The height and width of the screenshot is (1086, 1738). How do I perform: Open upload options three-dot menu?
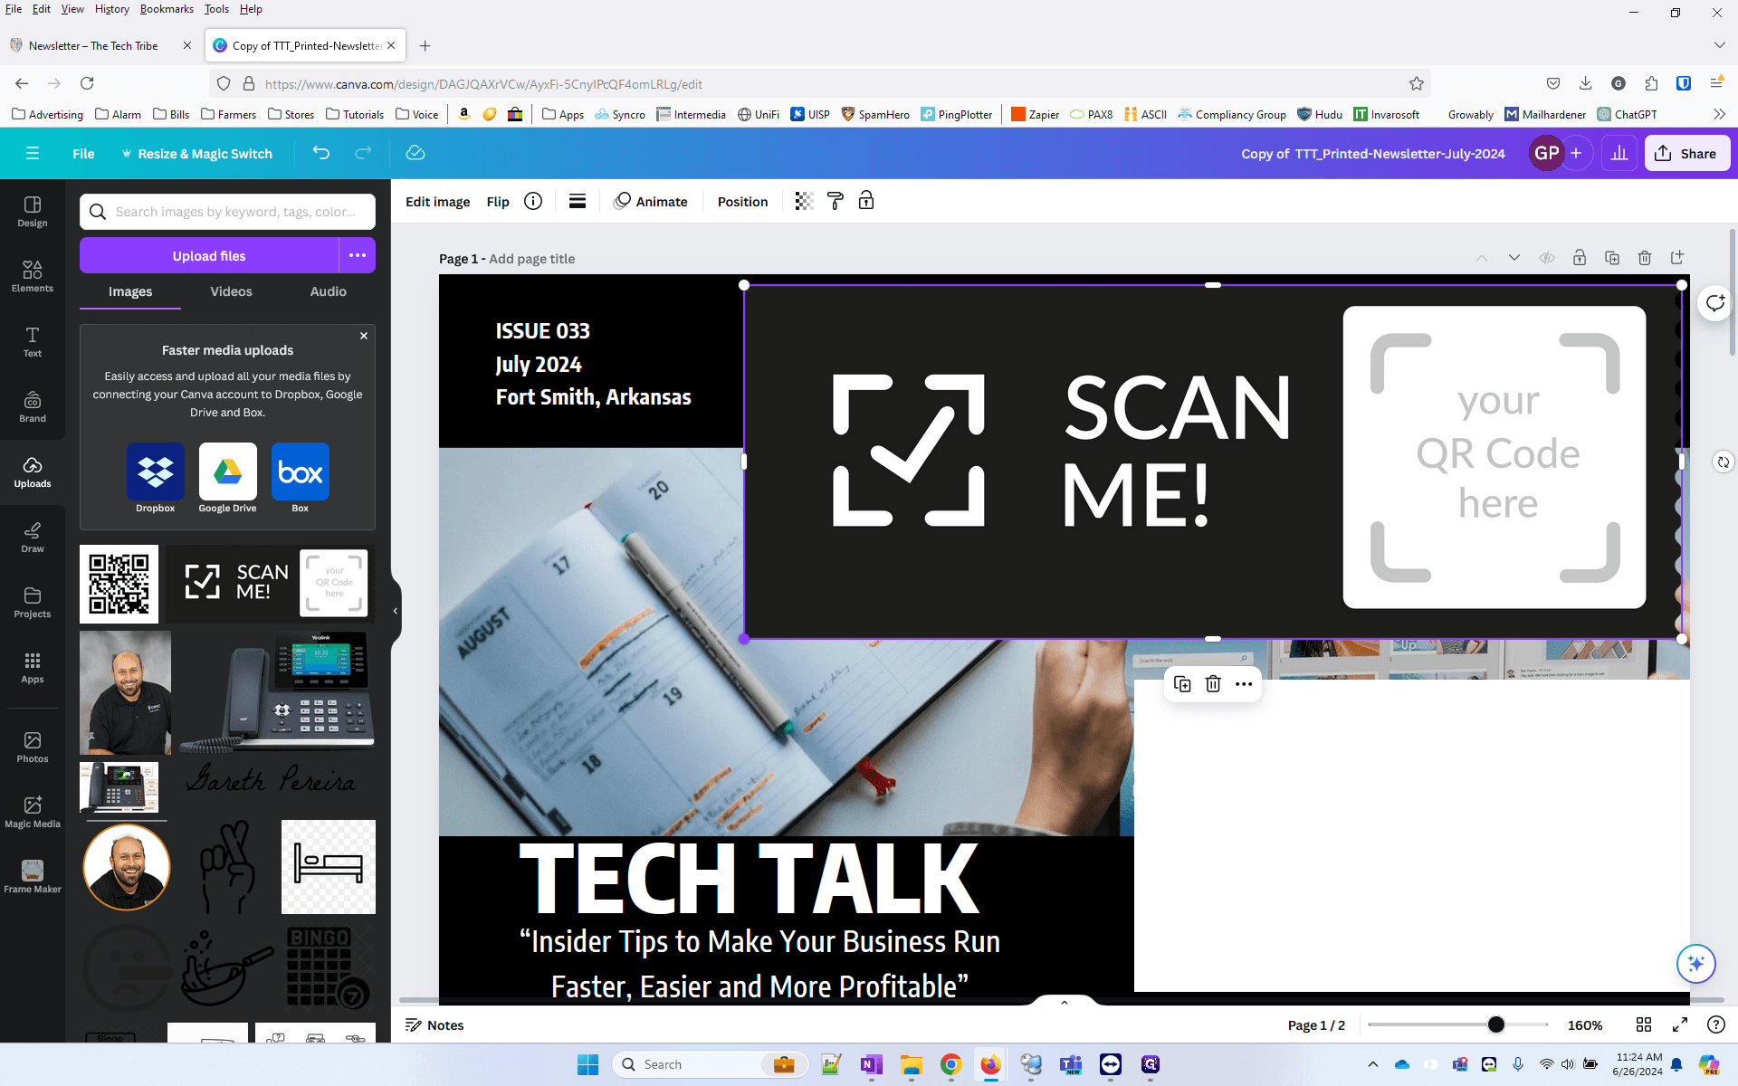tap(358, 255)
